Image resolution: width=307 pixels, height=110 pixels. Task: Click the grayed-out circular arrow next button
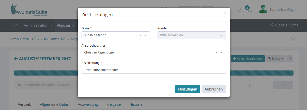[283, 85]
